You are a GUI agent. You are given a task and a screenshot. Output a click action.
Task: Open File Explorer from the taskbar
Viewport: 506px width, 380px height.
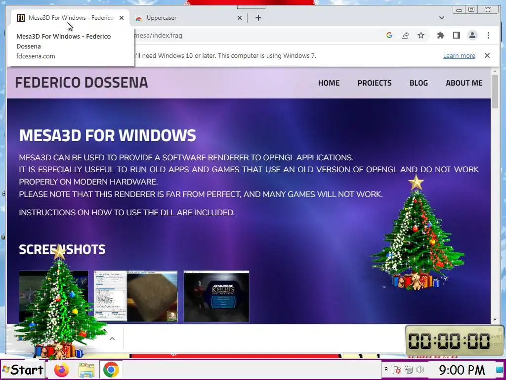[x=86, y=370]
